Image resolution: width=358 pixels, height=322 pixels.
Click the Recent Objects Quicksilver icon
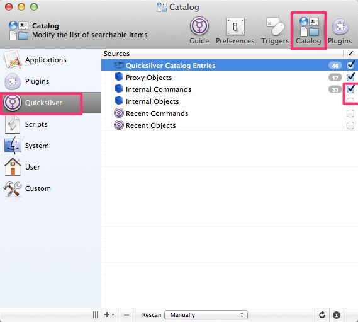point(119,125)
